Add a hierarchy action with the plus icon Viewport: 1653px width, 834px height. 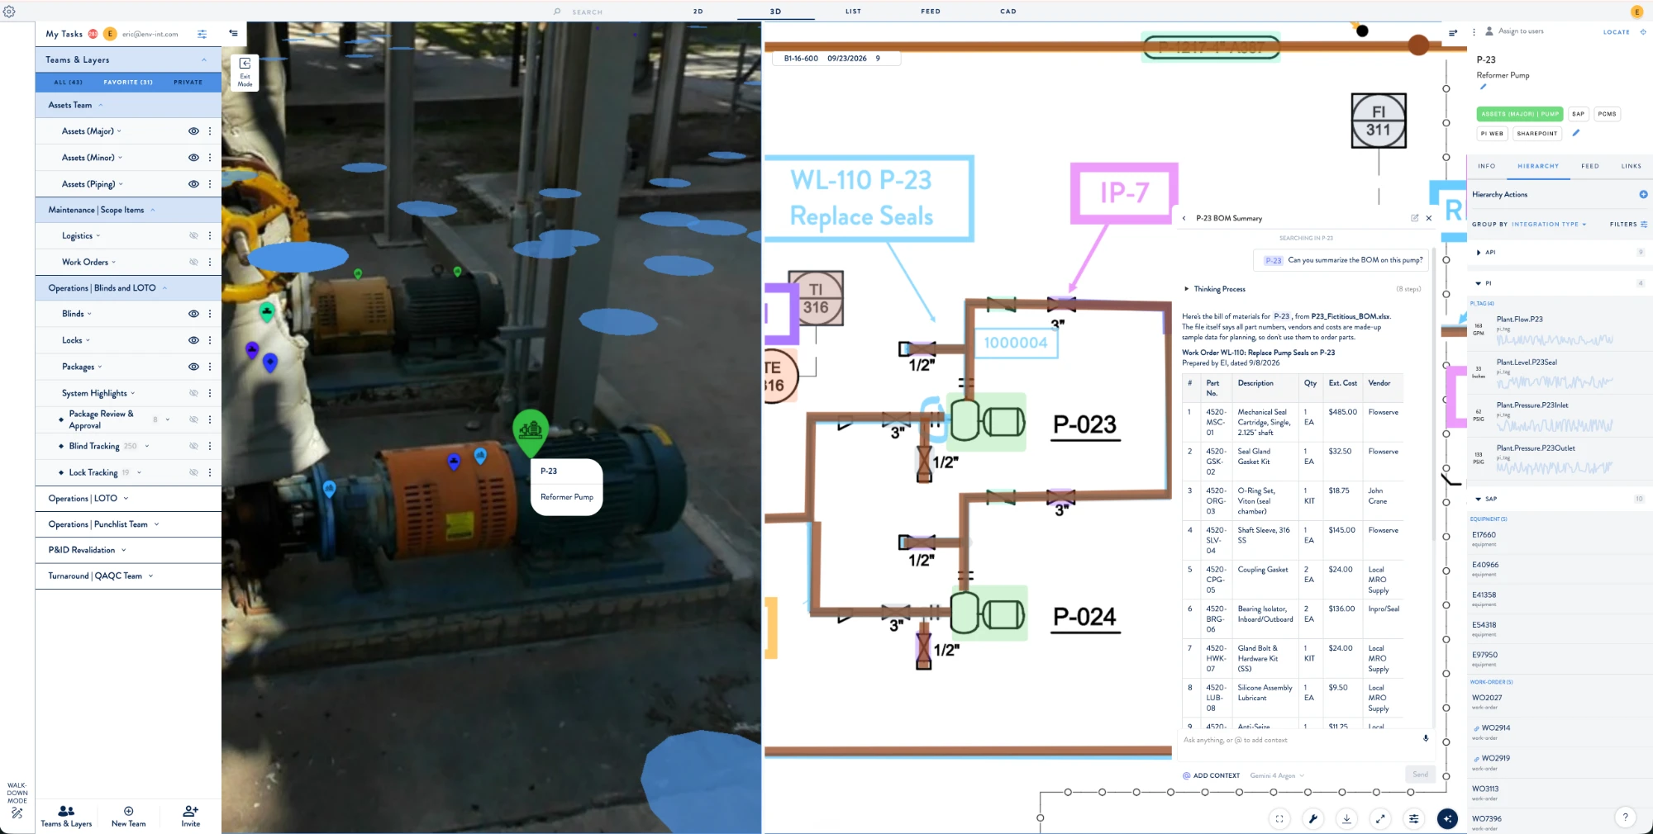tap(1643, 194)
